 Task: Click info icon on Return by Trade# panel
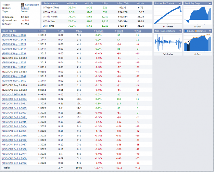point(180,3)
